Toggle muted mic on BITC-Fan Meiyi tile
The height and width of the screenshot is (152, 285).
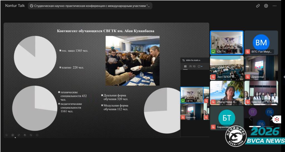point(247,52)
